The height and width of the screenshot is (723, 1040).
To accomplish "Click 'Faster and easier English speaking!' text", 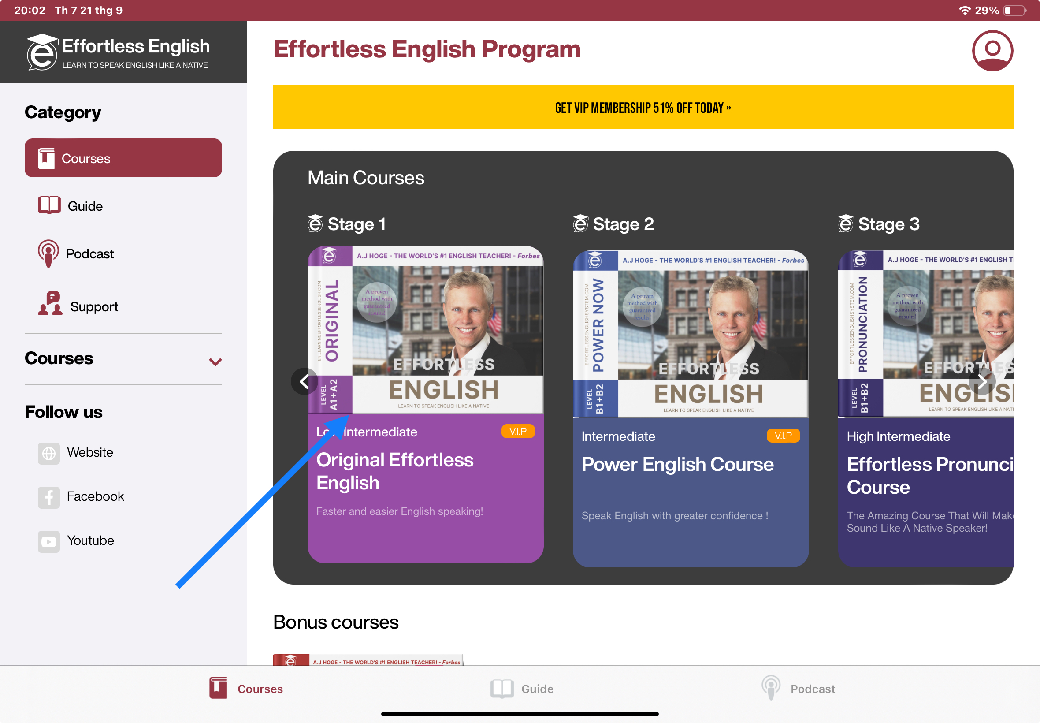I will (399, 511).
